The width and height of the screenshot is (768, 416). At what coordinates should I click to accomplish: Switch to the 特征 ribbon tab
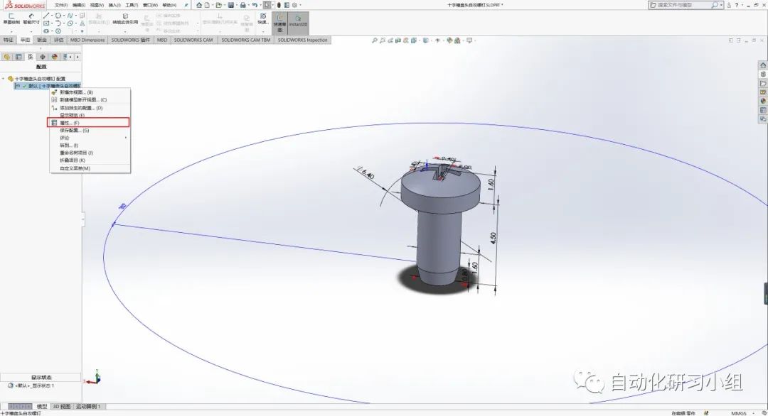(9, 40)
